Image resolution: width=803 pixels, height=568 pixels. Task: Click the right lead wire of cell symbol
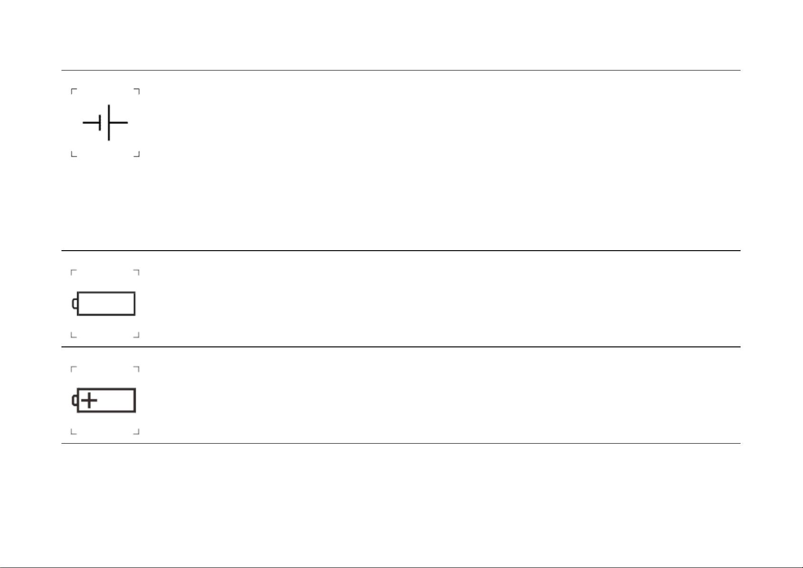[x=119, y=122]
